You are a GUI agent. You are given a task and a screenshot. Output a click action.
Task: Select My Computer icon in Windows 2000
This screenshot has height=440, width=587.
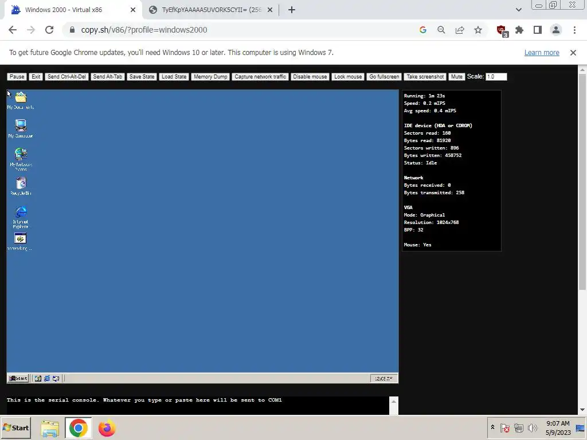click(21, 129)
